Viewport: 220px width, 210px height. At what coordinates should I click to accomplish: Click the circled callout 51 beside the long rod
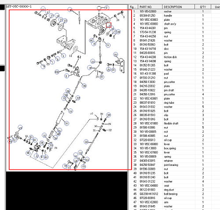[86, 142]
